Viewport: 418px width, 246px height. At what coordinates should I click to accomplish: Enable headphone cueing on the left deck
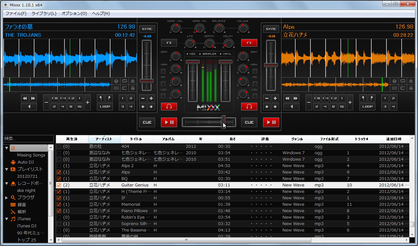click(x=169, y=107)
